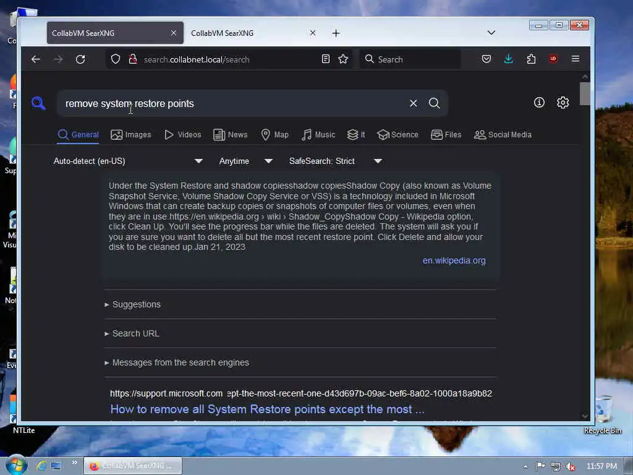Go back with the browser back arrow
The image size is (633, 475).
(x=35, y=59)
